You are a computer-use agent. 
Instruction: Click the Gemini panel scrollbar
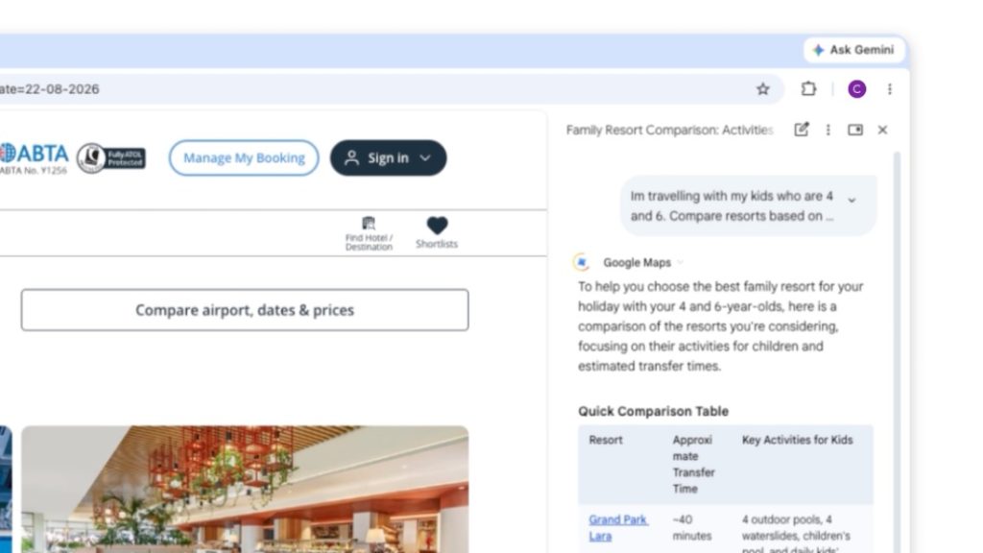tap(897, 351)
